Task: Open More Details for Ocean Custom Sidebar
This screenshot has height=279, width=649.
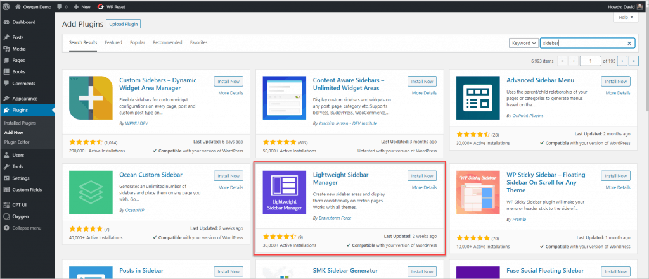Action: (x=230, y=187)
